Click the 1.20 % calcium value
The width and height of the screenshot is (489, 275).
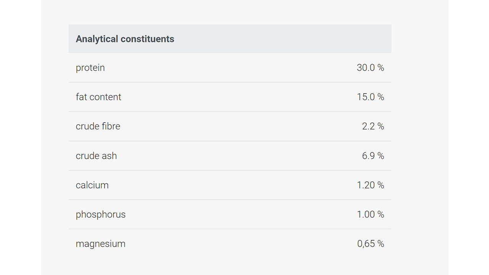[370, 185]
